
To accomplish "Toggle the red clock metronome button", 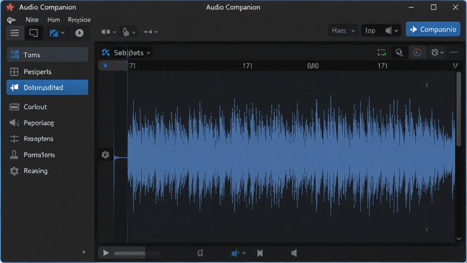I will (x=417, y=53).
